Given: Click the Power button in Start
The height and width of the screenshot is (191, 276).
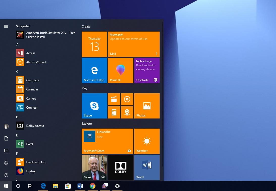Looking at the screenshot, I should point(6,175).
